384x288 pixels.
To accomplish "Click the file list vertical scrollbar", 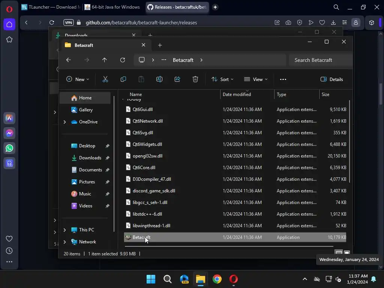I will 349,141.
